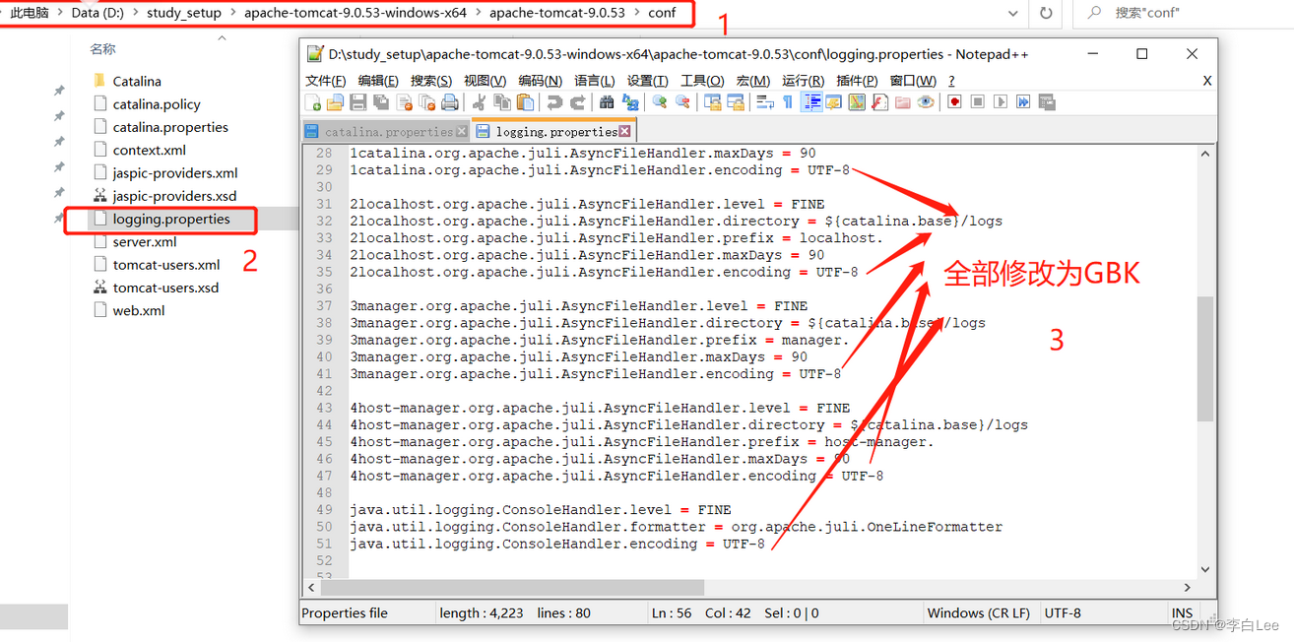Open the 编码(N) menu
1294x642 pixels.
pos(540,81)
